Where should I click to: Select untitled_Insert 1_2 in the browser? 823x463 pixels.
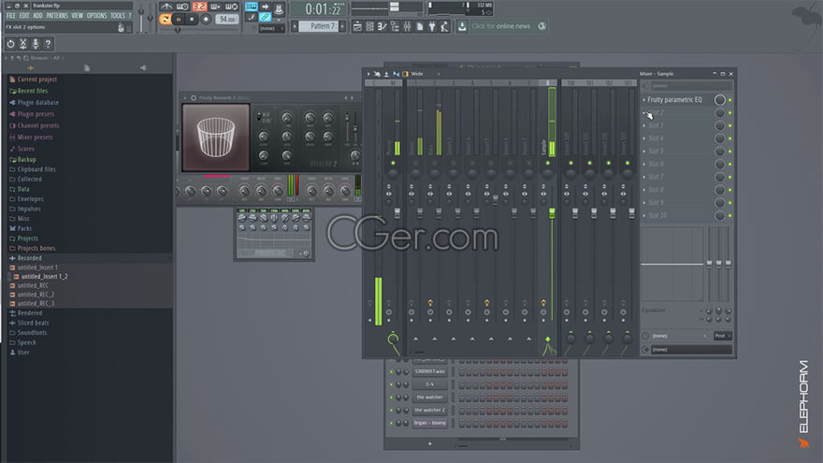(x=44, y=277)
